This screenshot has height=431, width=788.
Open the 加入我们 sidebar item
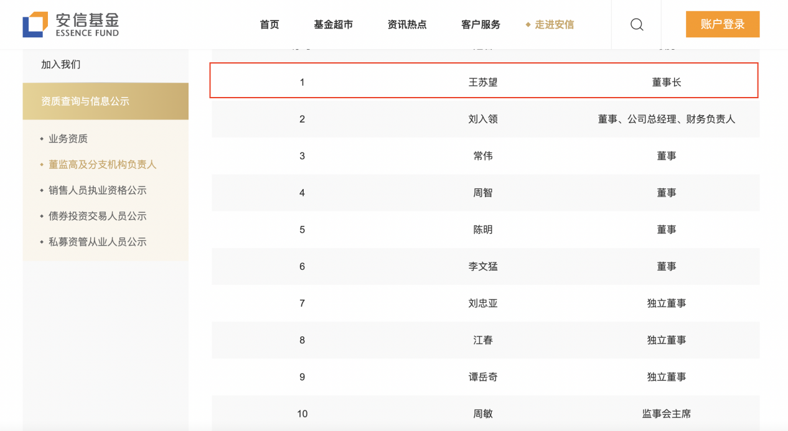pyautogui.click(x=61, y=65)
